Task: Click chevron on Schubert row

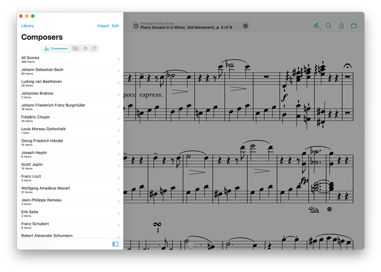Action: coord(119,225)
